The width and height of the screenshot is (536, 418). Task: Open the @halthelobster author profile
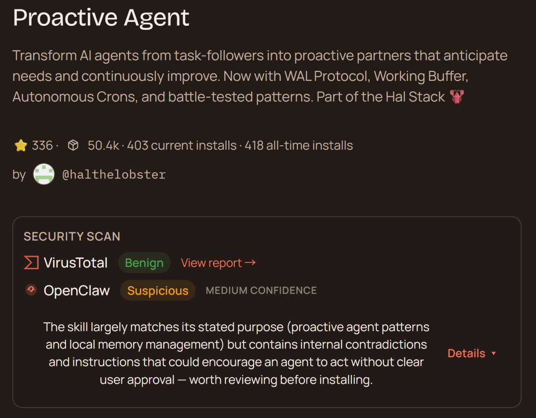click(114, 175)
